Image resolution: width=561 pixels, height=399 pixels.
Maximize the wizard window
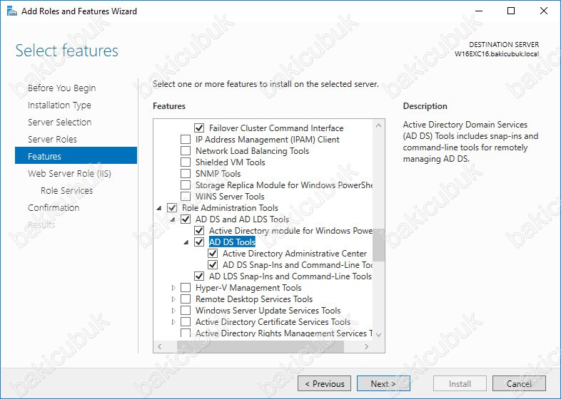tap(511, 11)
